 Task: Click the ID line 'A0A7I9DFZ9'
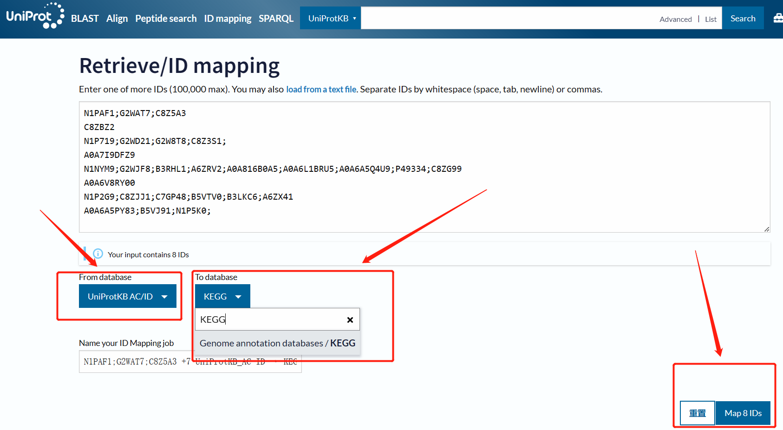[109, 155]
